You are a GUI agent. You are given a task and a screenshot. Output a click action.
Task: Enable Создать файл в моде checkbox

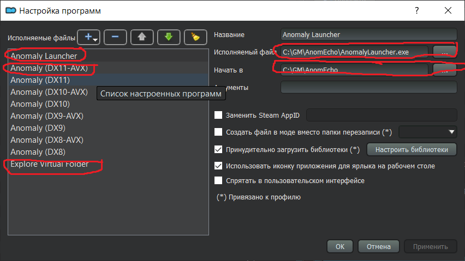pos(218,132)
